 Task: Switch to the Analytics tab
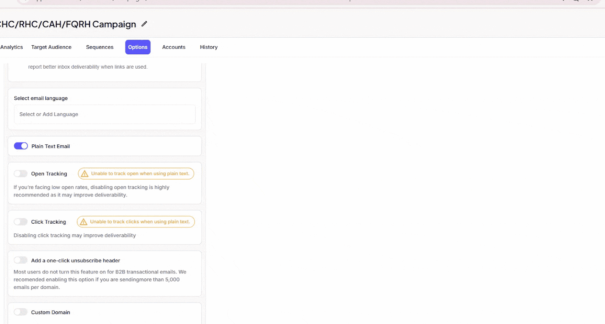click(12, 47)
